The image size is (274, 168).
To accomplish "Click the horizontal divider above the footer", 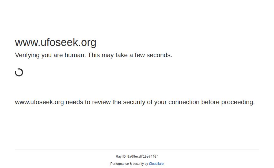I will [137, 150].
